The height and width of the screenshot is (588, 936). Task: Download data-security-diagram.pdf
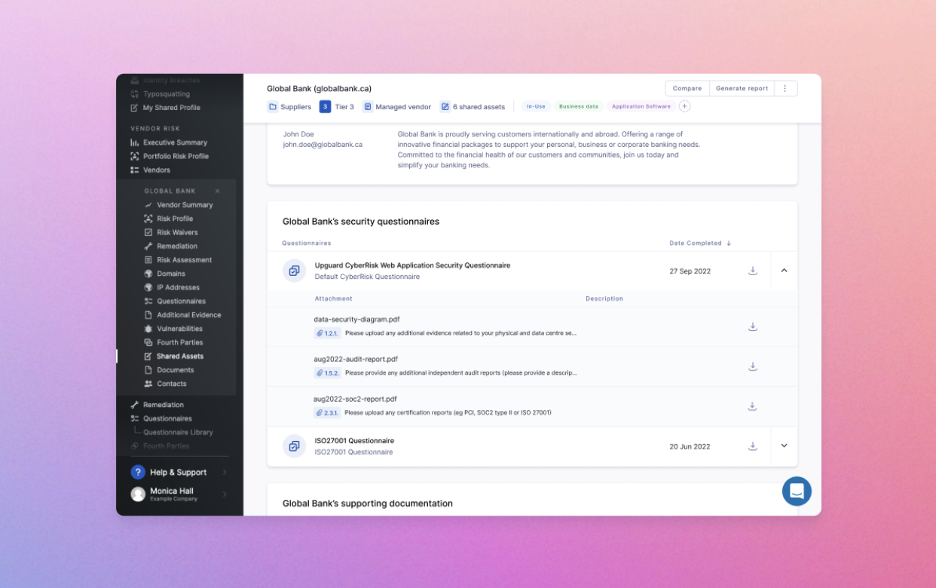752,326
